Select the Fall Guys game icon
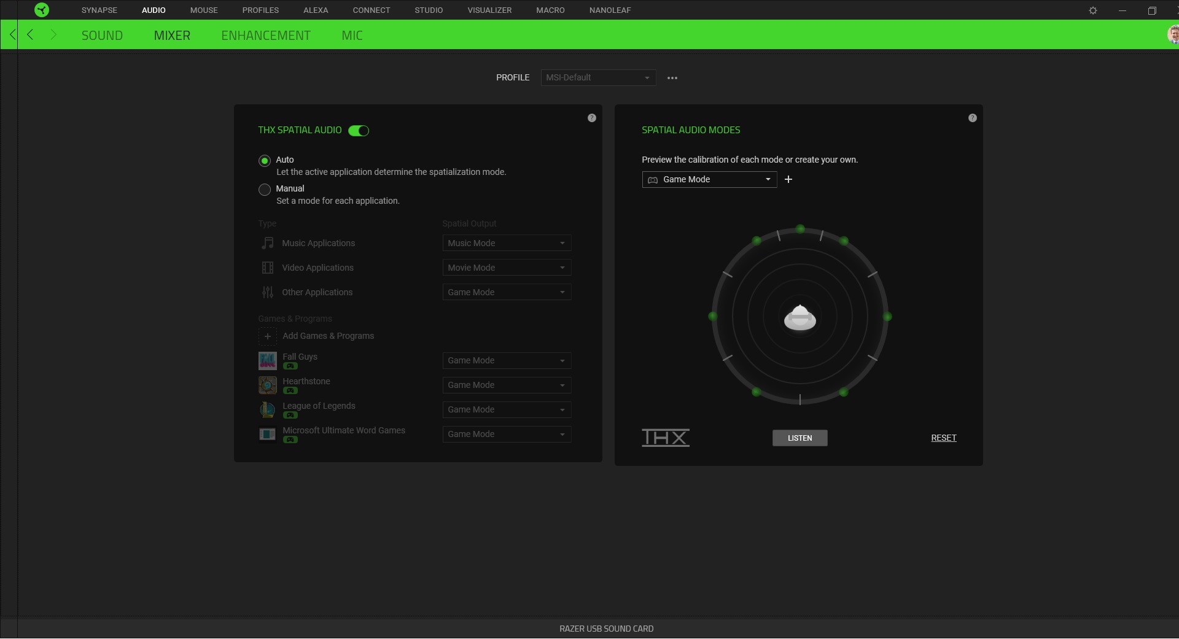The image size is (1179, 639). pyautogui.click(x=268, y=361)
